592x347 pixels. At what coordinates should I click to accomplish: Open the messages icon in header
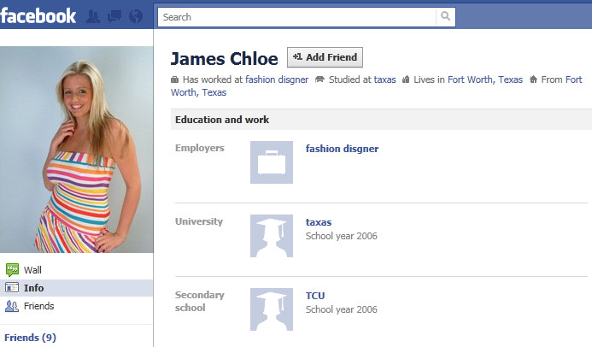coord(114,16)
